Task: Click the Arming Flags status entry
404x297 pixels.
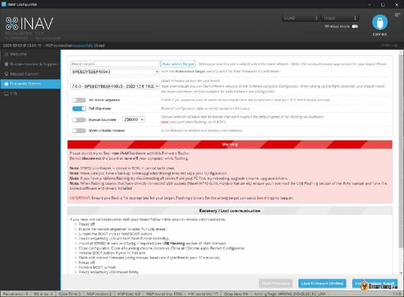Action: 290,294
